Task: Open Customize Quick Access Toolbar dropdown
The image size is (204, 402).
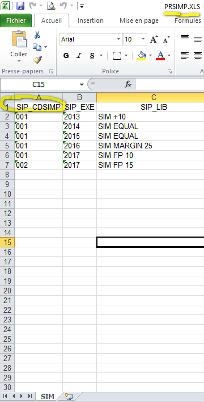Action: (82, 6)
